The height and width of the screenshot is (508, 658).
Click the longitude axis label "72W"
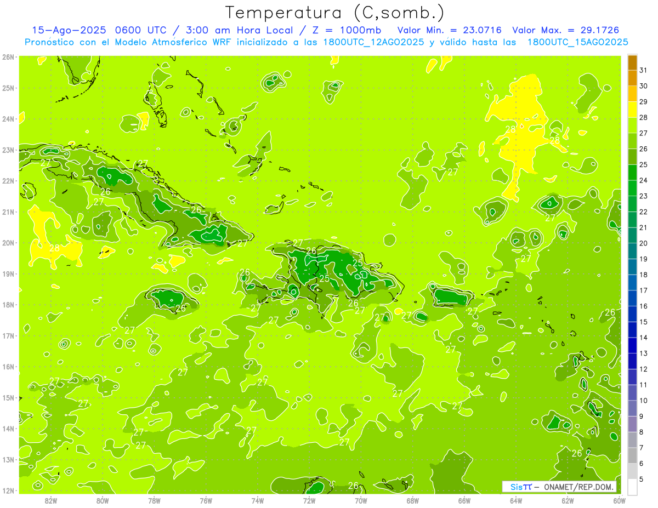(309, 501)
